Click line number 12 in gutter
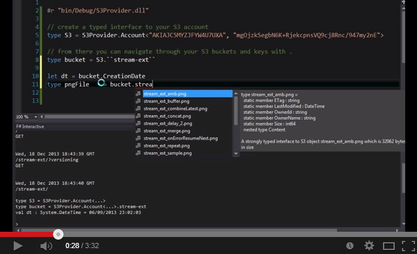 click(x=35, y=92)
